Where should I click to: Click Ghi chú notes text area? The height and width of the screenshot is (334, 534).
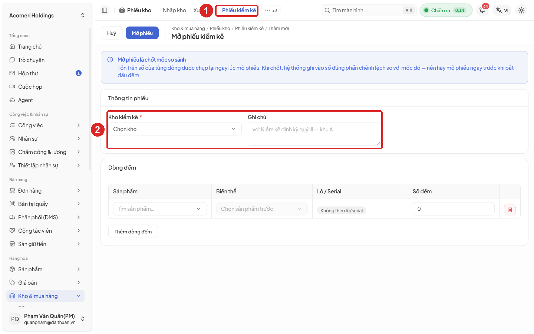[314, 134]
